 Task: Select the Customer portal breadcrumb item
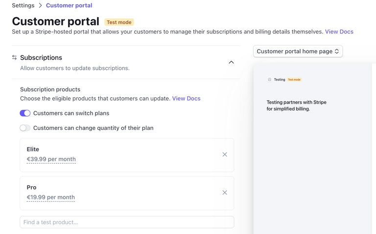(69, 5)
